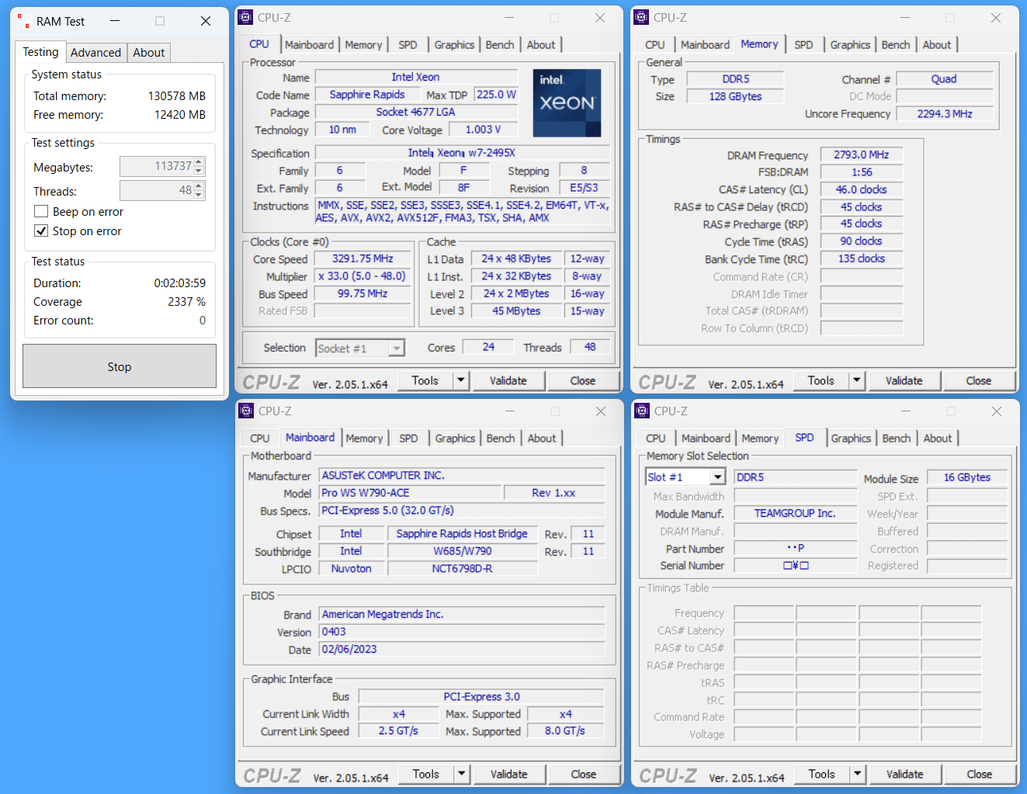Click the Bus Specs. value PCI-Express 5.0
This screenshot has width=1027, height=794.
pos(462,511)
